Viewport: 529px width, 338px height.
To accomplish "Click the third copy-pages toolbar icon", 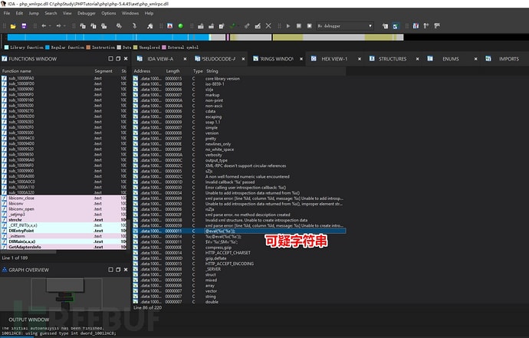I will click(x=104, y=26).
